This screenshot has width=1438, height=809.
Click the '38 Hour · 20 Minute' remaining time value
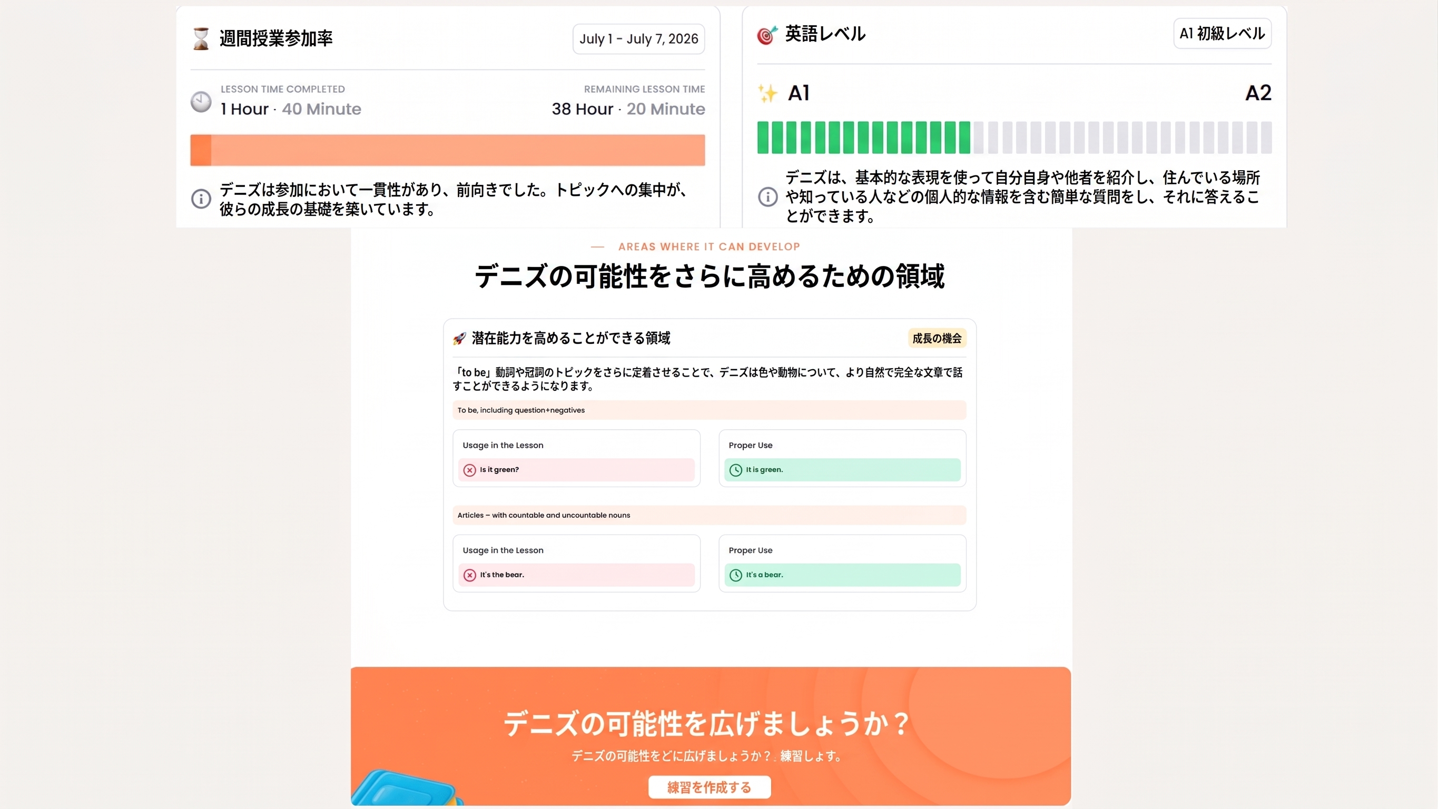coord(628,109)
